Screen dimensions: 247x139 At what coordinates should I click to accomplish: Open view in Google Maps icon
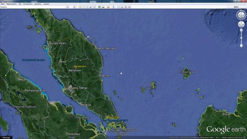click(x=129, y=7)
